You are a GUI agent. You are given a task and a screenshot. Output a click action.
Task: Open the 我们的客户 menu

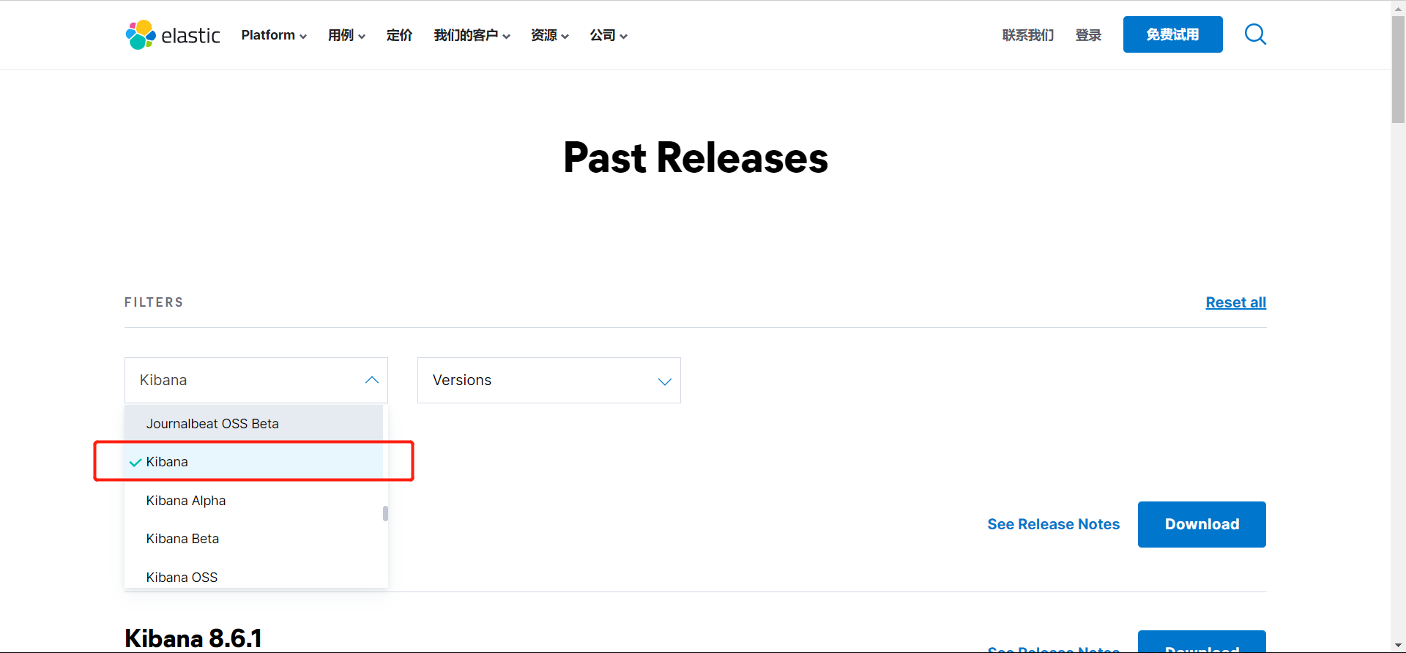[x=472, y=35]
